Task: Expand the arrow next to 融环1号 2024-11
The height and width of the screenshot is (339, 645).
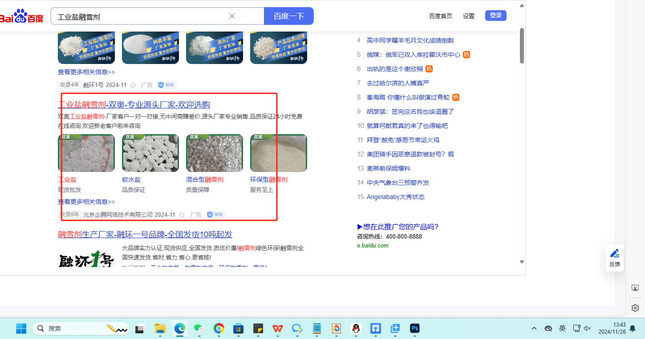Action: coord(133,85)
